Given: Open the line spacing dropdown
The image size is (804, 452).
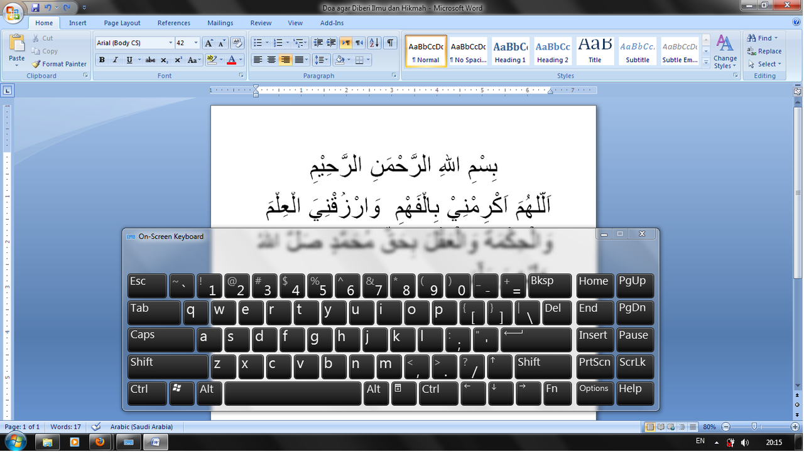Looking at the screenshot, I should pyautogui.click(x=321, y=60).
